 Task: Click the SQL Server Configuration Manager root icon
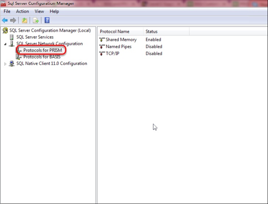[x=5, y=31]
